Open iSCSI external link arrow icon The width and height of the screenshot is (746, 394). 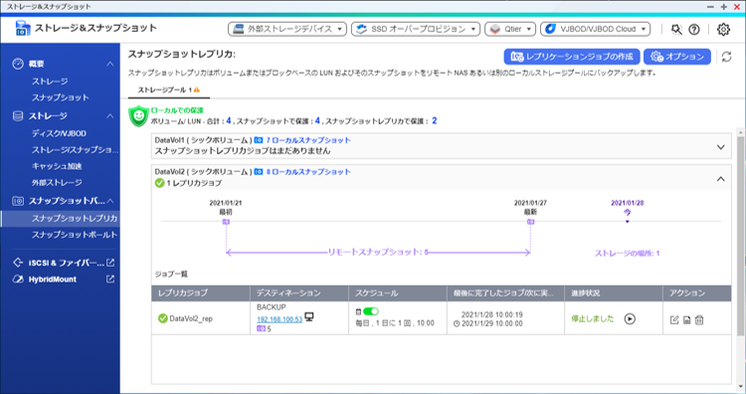110,263
